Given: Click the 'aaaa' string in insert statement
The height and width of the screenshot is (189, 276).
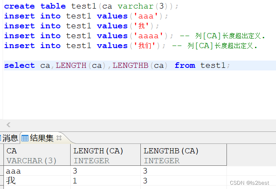Looking at the screenshot, I should [x=148, y=36].
